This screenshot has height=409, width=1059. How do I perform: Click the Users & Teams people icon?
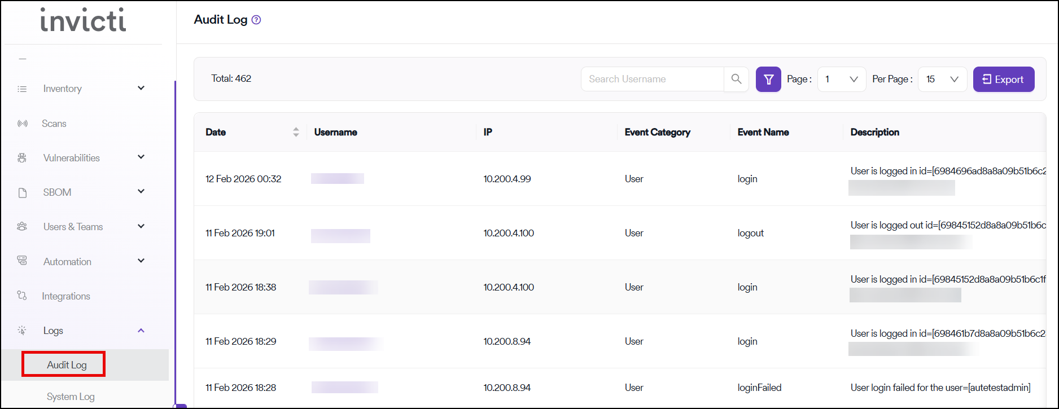pyautogui.click(x=22, y=227)
